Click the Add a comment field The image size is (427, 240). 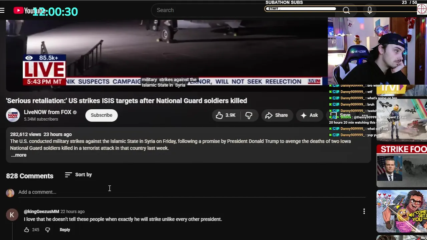click(192, 192)
